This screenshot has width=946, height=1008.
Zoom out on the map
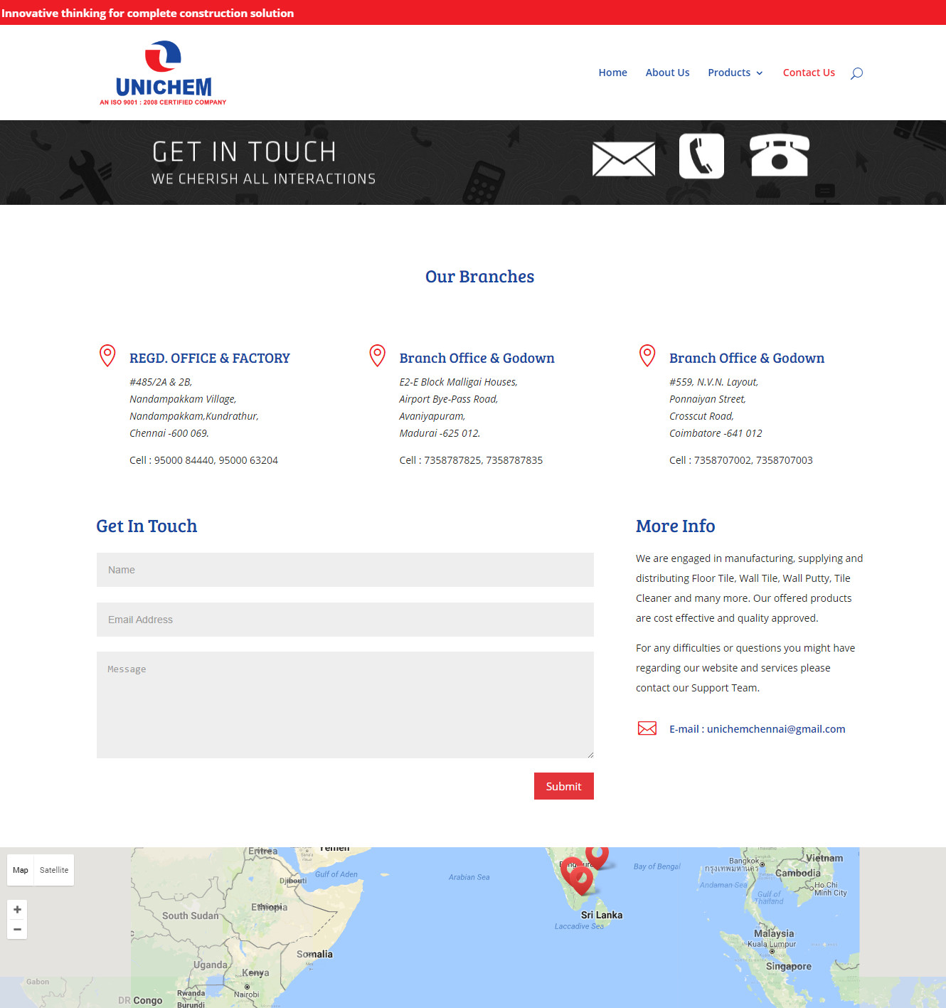click(x=17, y=930)
